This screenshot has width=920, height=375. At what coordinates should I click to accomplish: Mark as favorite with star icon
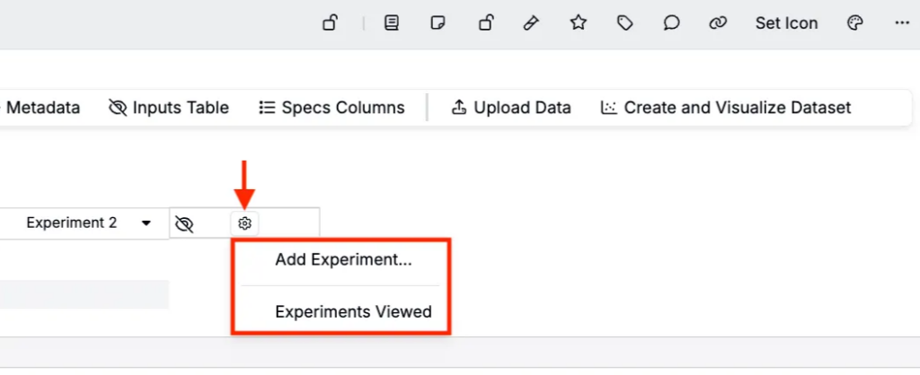578,23
